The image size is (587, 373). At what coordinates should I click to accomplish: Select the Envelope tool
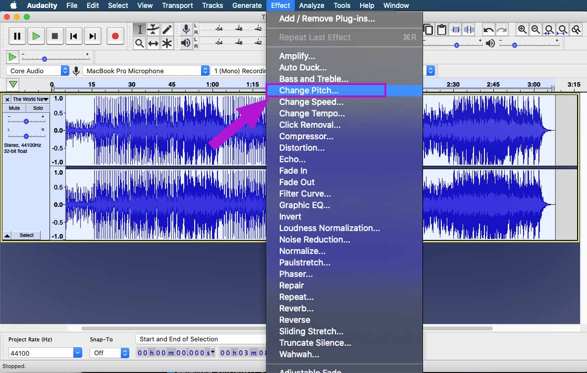click(x=153, y=30)
